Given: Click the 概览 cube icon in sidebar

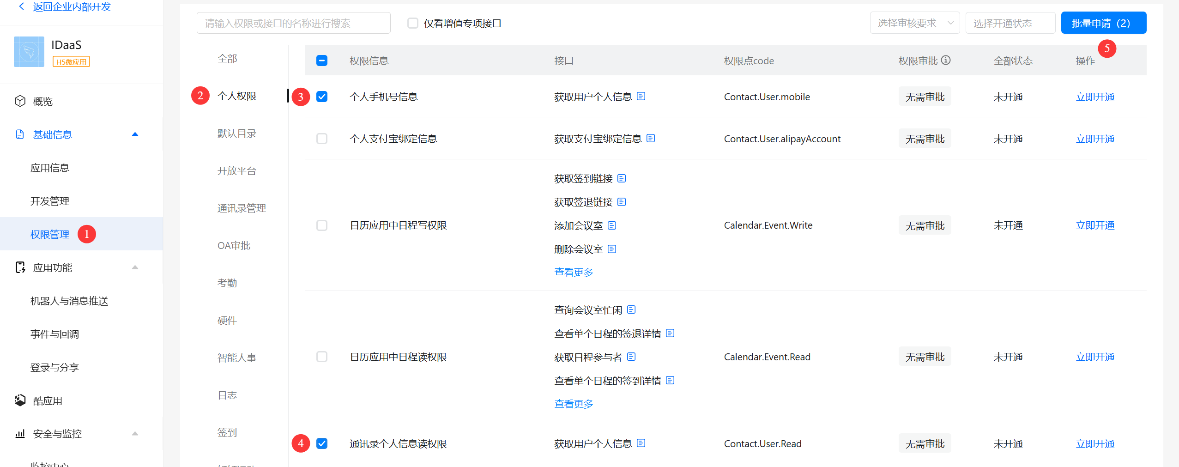Looking at the screenshot, I should click(x=20, y=101).
